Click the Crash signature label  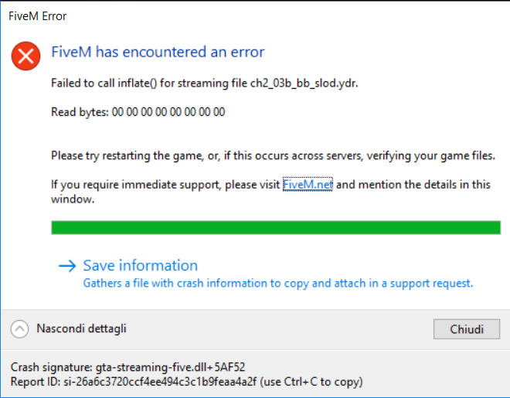tap(51, 366)
